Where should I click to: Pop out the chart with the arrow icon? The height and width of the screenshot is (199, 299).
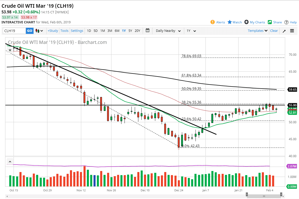point(284,31)
